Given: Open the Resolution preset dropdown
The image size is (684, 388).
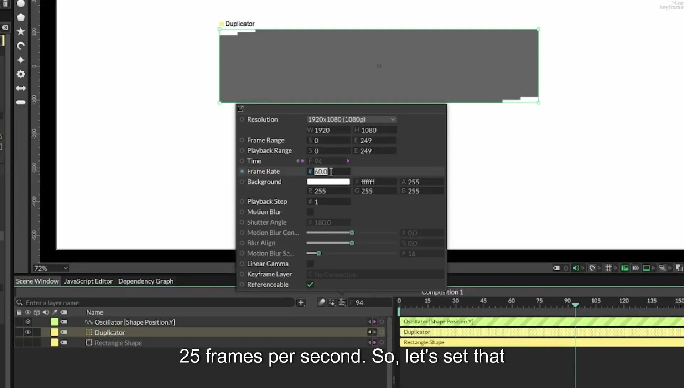Looking at the screenshot, I should [x=351, y=119].
